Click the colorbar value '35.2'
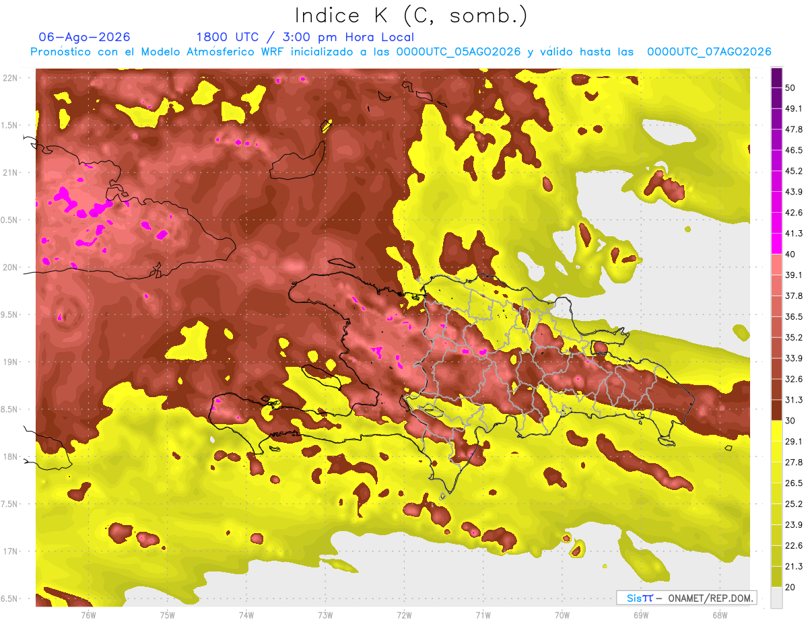The height and width of the screenshot is (624, 808). pyautogui.click(x=793, y=337)
